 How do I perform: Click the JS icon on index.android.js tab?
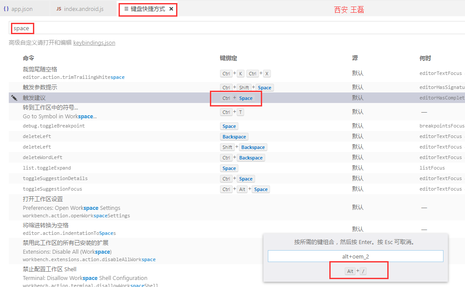[x=59, y=9]
